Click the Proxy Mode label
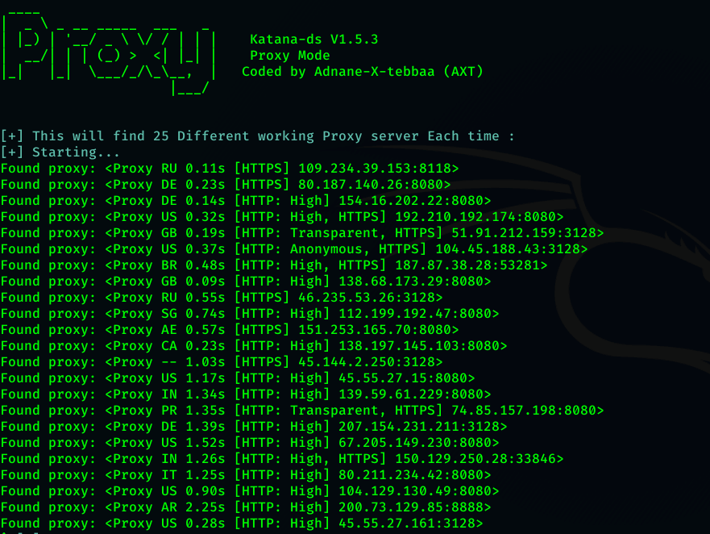The image size is (710, 534). click(x=290, y=56)
